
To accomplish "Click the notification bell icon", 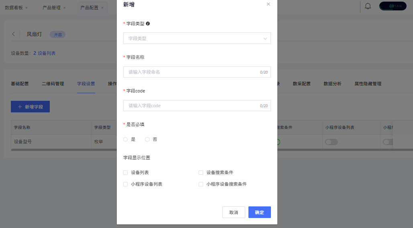I will click(368, 6).
